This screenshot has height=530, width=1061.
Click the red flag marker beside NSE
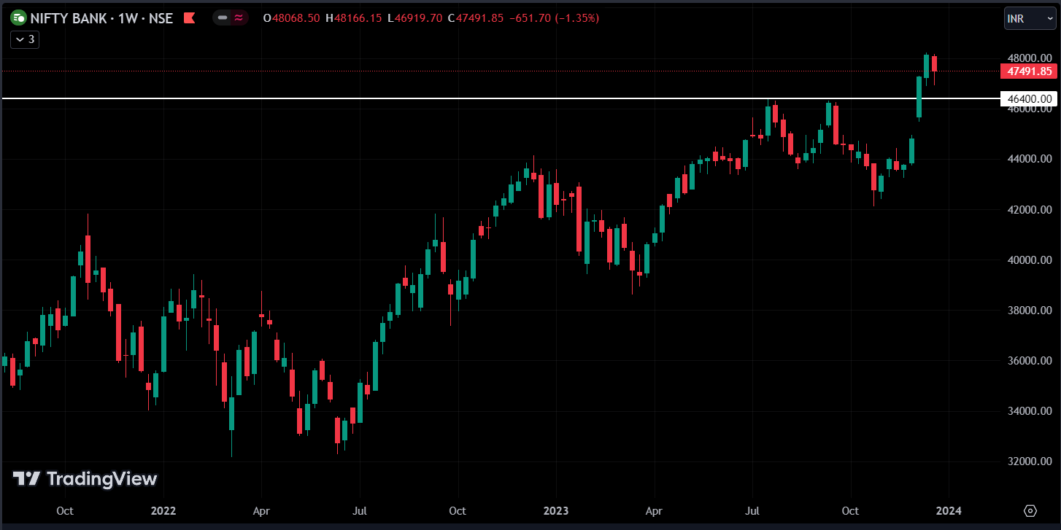[x=189, y=18]
